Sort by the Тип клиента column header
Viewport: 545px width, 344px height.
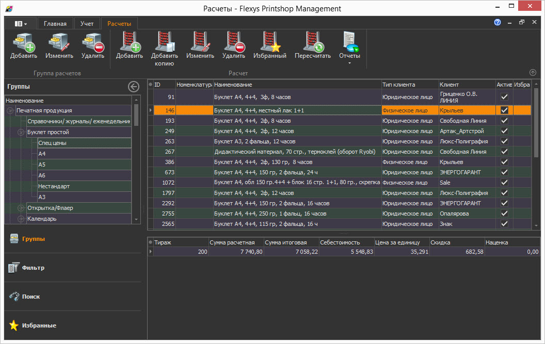click(410, 85)
